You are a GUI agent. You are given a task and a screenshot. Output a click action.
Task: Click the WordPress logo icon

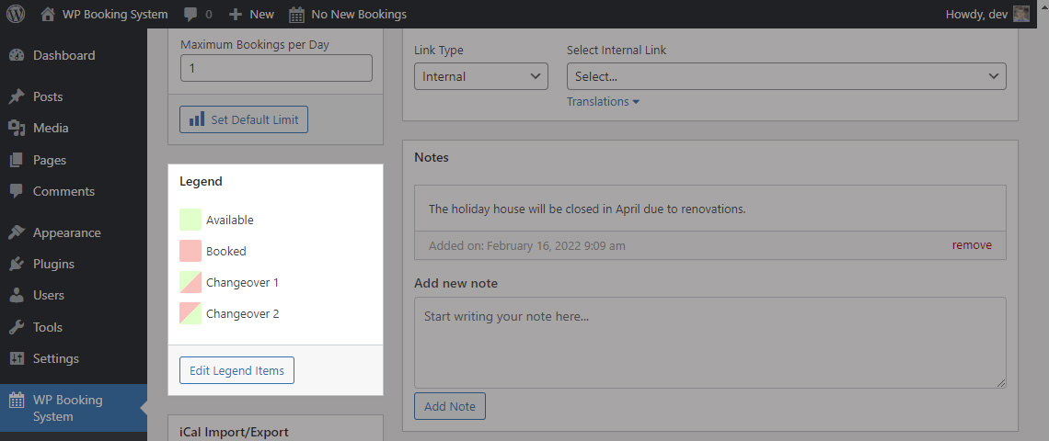tap(16, 14)
